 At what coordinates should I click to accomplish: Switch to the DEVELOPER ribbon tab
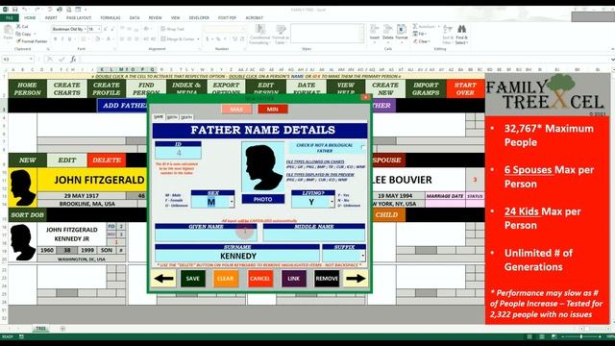click(x=199, y=17)
